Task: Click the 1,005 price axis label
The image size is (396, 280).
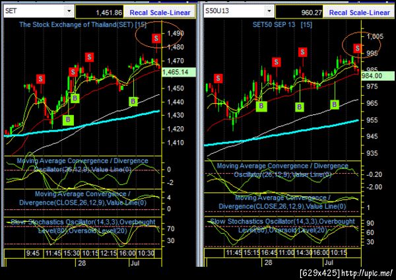Action: (375, 36)
